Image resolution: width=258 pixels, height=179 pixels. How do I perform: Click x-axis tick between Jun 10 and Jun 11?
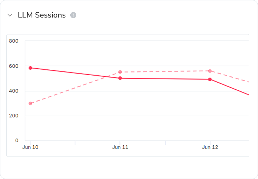point(75,142)
